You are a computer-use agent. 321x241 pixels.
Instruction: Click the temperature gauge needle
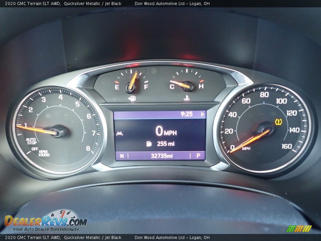pos(181,84)
